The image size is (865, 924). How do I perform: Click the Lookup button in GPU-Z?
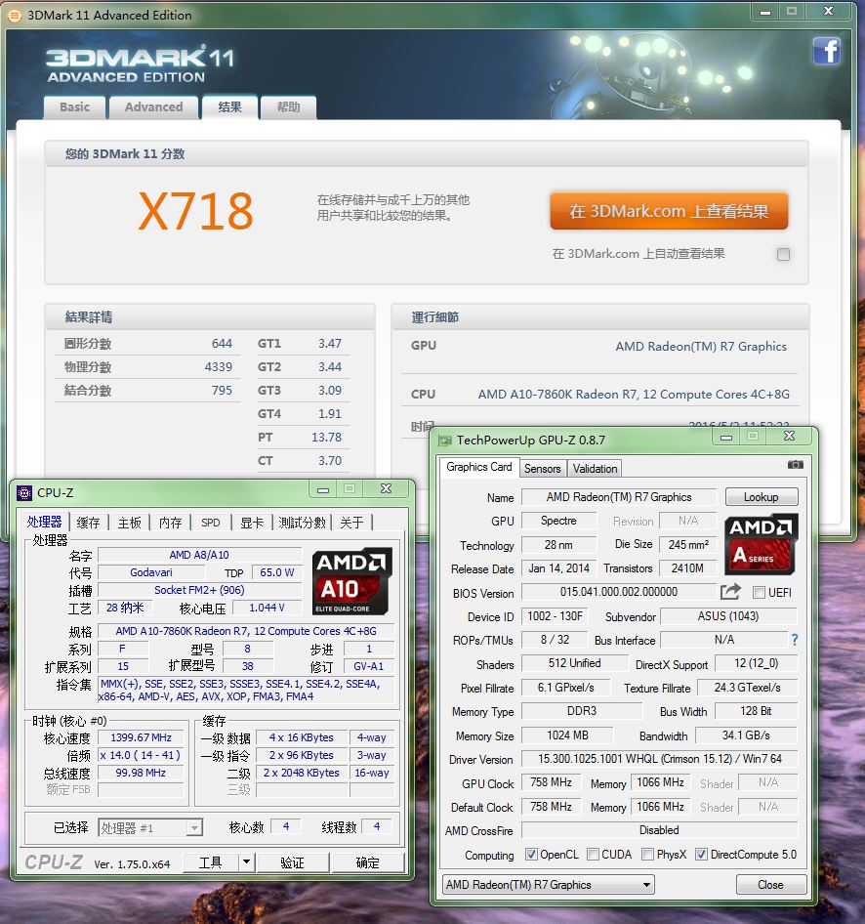tap(762, 497)
